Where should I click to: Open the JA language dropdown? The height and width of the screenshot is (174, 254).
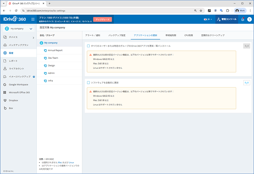208,19
